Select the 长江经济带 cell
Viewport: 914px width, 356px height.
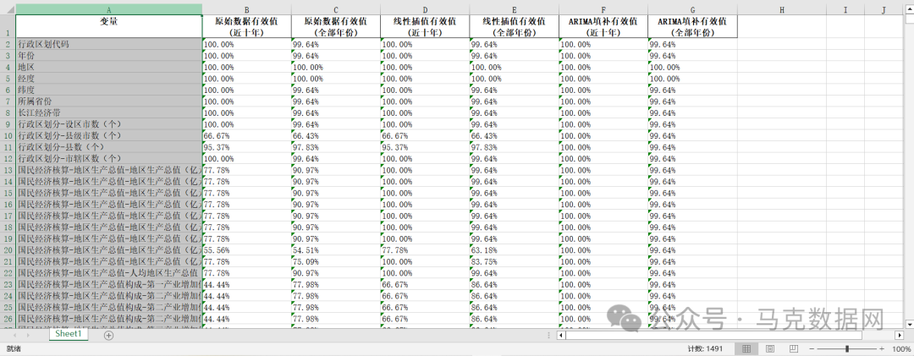tap(109, 112)
